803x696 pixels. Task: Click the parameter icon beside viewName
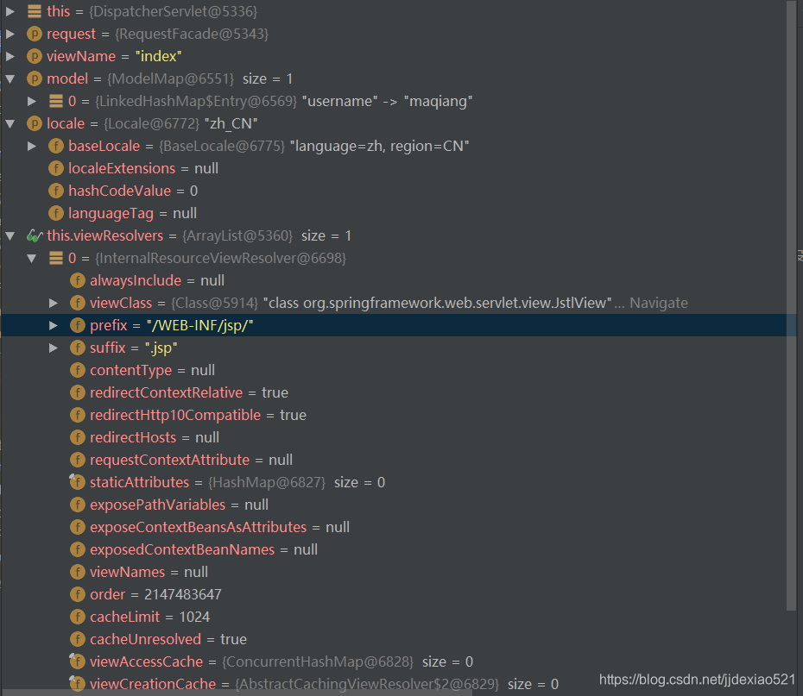coord(35,56)
